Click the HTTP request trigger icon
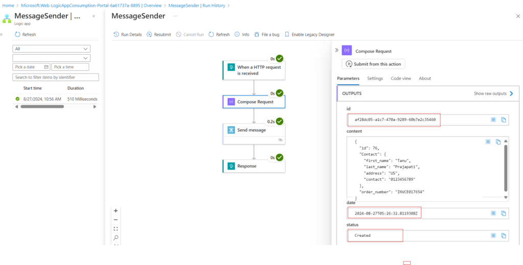The width and height of the screenshot is (523, 265). (231, 67)
